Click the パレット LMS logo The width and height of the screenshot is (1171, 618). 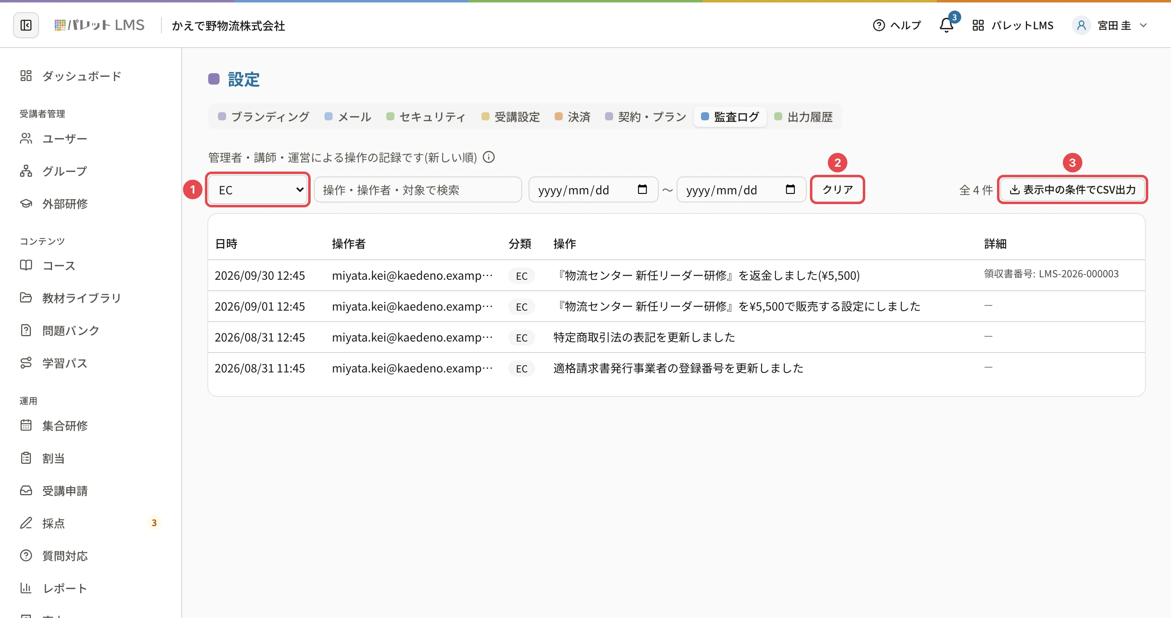99,26
